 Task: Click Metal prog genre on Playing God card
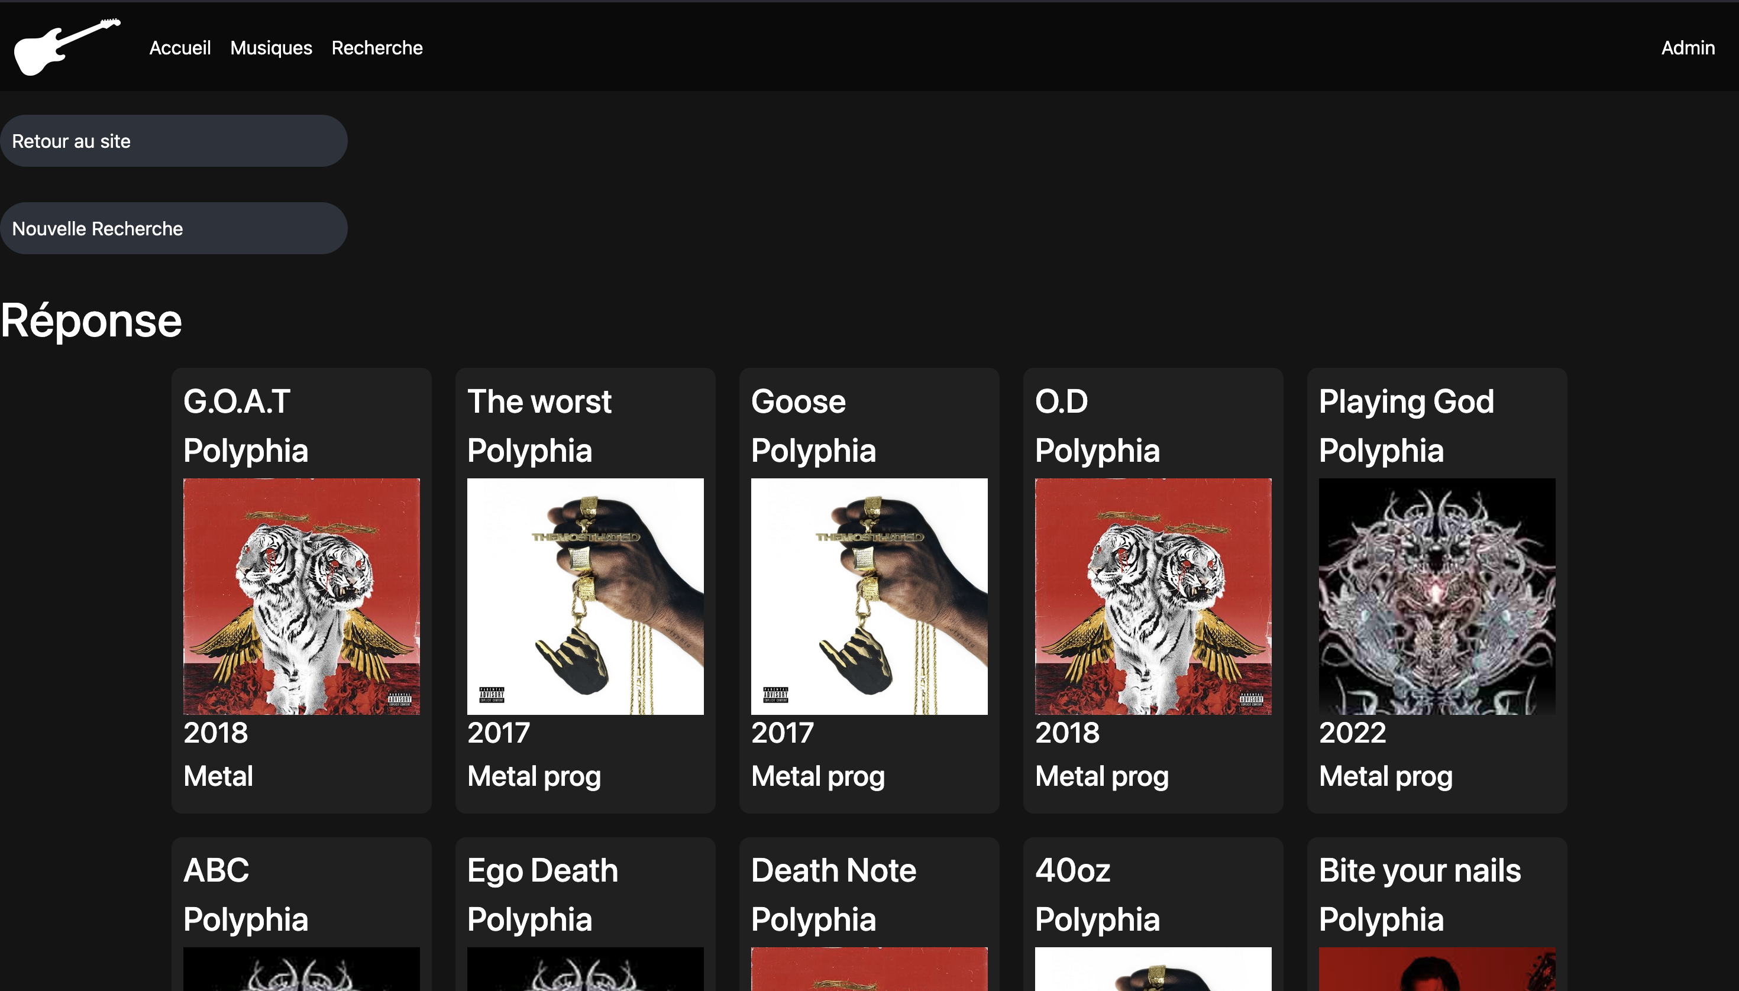pos(1386,778)
